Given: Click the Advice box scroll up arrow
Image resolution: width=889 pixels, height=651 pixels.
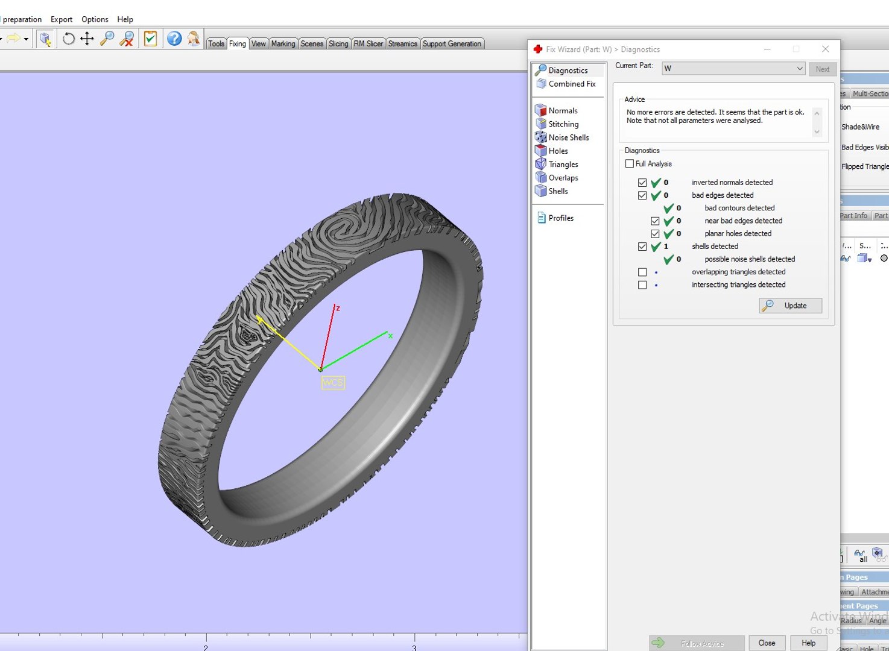Looking at the screenshot, I should 817,113.
